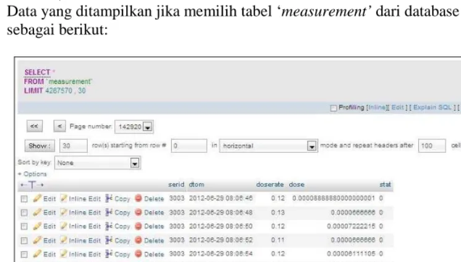Click doserate value 0.11

(278, 240)
